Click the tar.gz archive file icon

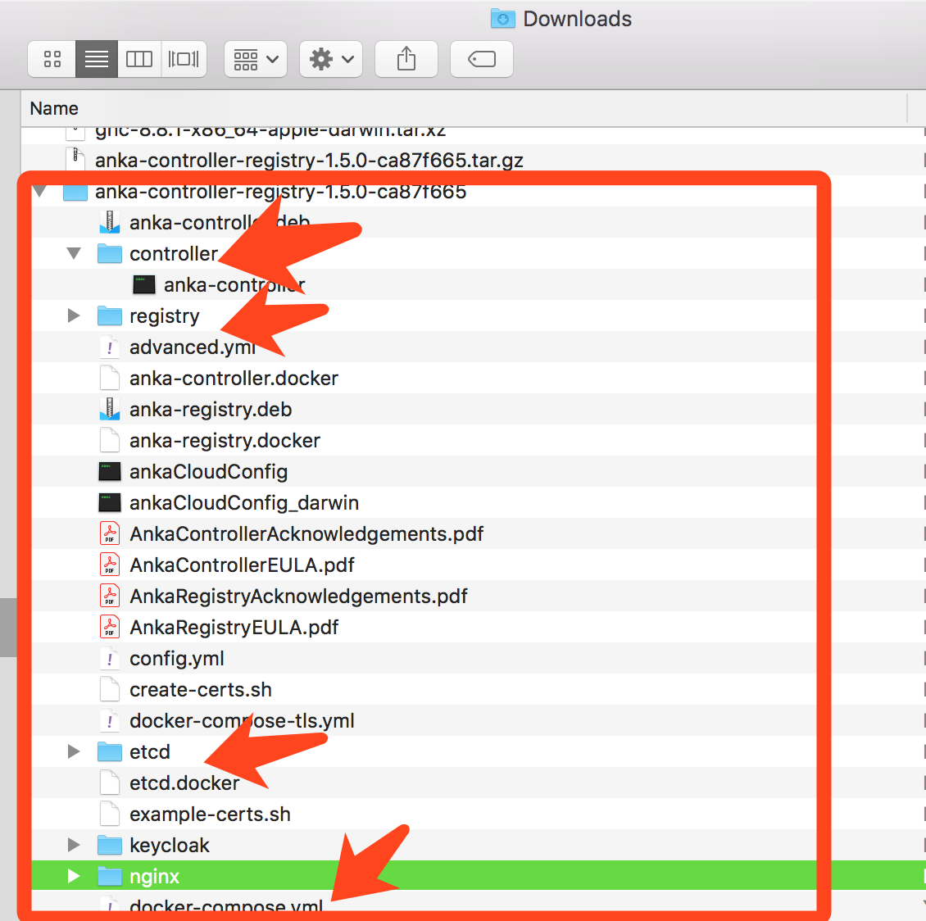tap(75, 160)
